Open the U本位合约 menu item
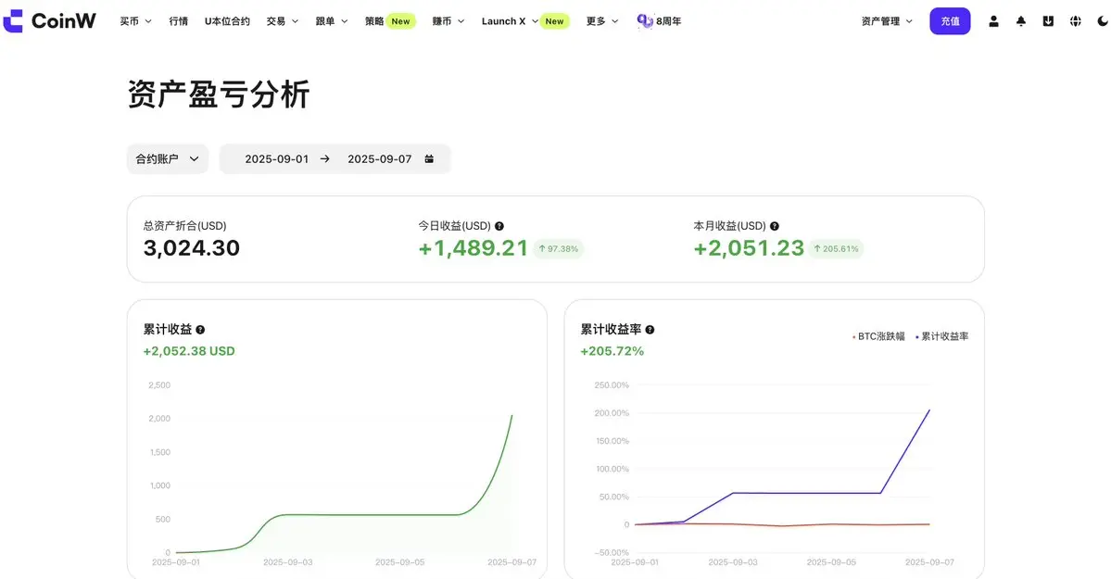Screen dimensions: 1111x579 click(227, 21)
